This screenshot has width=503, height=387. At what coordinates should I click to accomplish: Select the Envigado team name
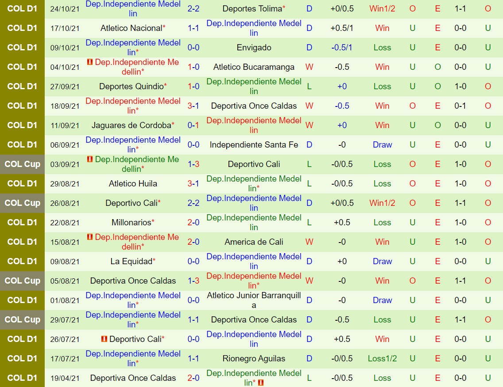(x=254, y=48)
